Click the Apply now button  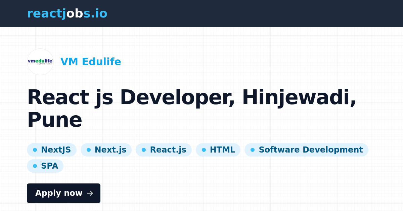(x=63, y=193)
